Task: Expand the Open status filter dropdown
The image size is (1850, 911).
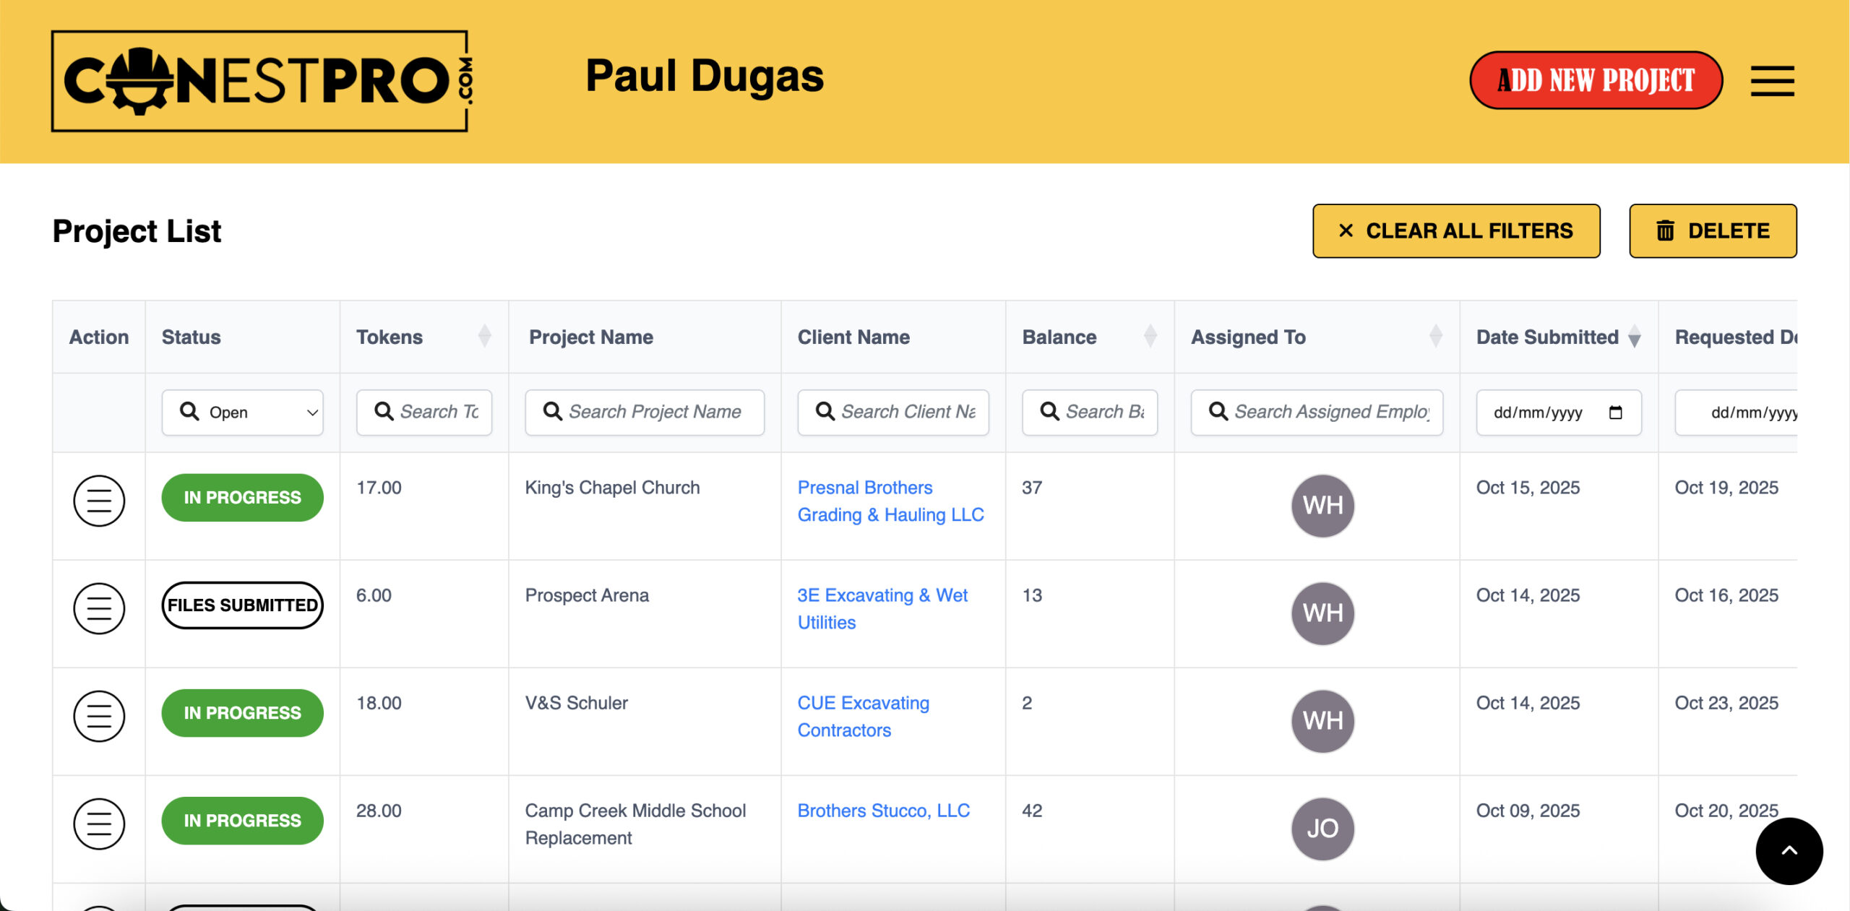Action: click(x=243, y=413)
